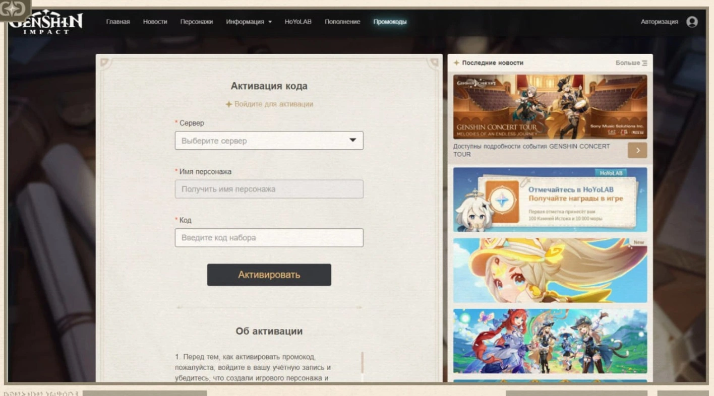Click the star icon beside Последние новости

[456, 63]
